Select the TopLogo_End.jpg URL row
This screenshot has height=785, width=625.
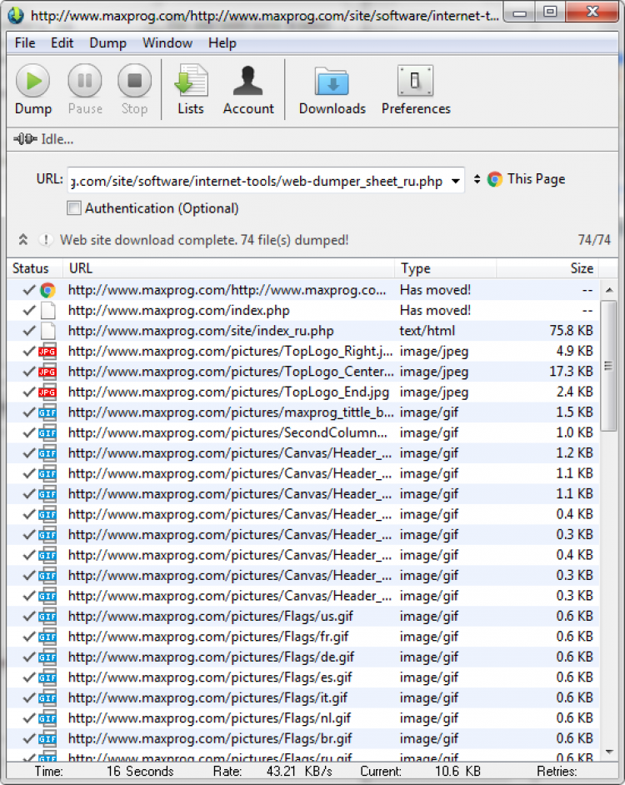[303, 392]
